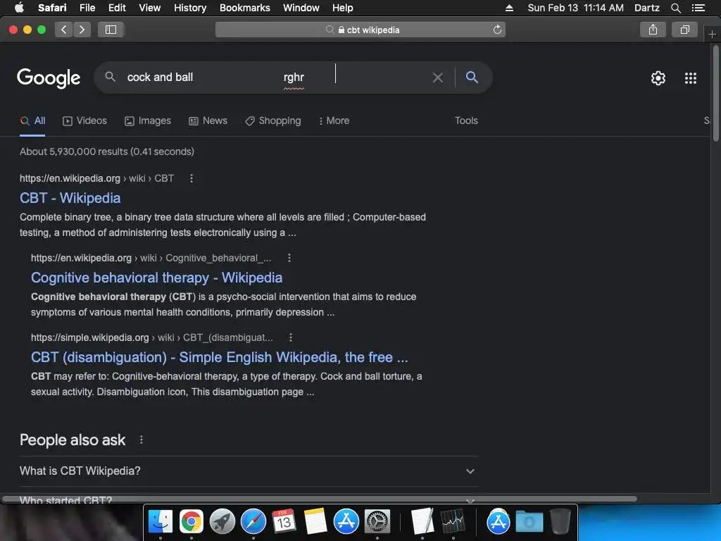Launch Google Chrome from the Dock
Image resolution: width=721 pixels, height=541 pixels.
pos(192,522)
